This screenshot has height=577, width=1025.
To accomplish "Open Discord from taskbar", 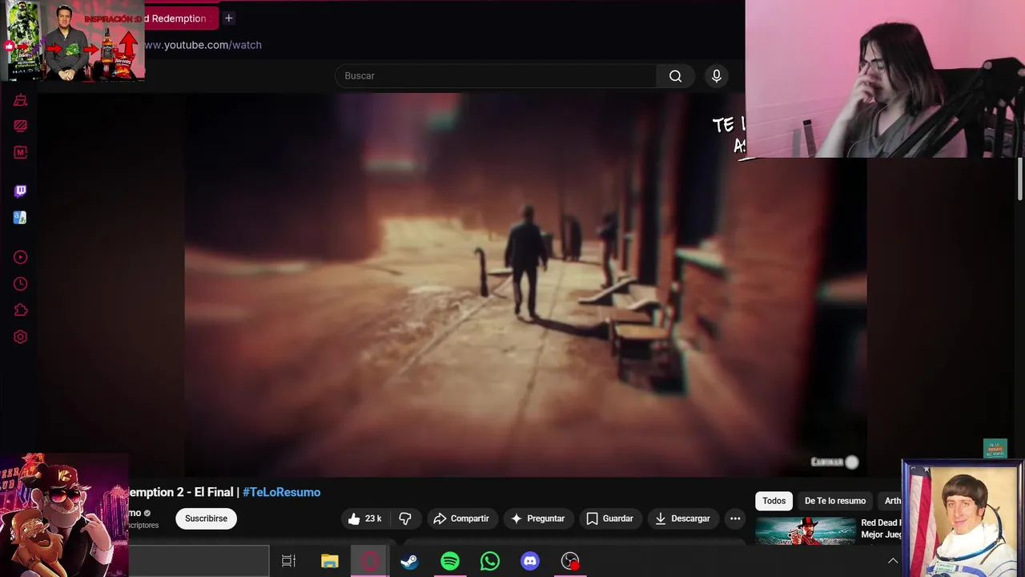I will [530, 561].
